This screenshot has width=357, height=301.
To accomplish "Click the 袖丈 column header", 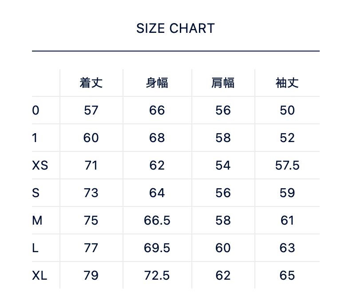I will [287, 83].
